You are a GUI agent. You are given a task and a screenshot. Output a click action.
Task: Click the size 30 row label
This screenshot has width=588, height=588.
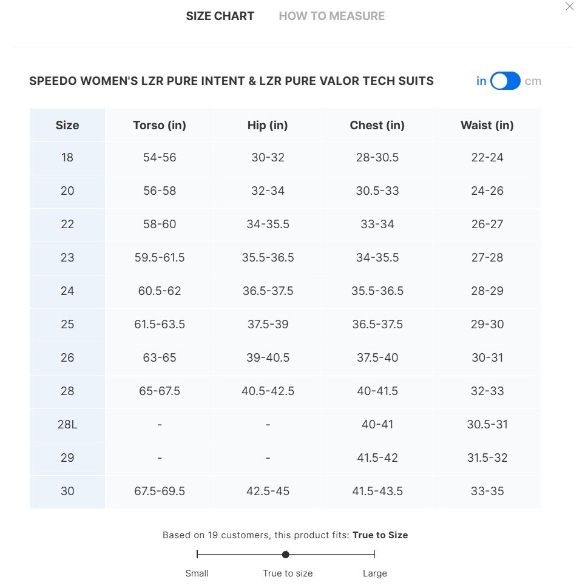(x=67, y=492)
